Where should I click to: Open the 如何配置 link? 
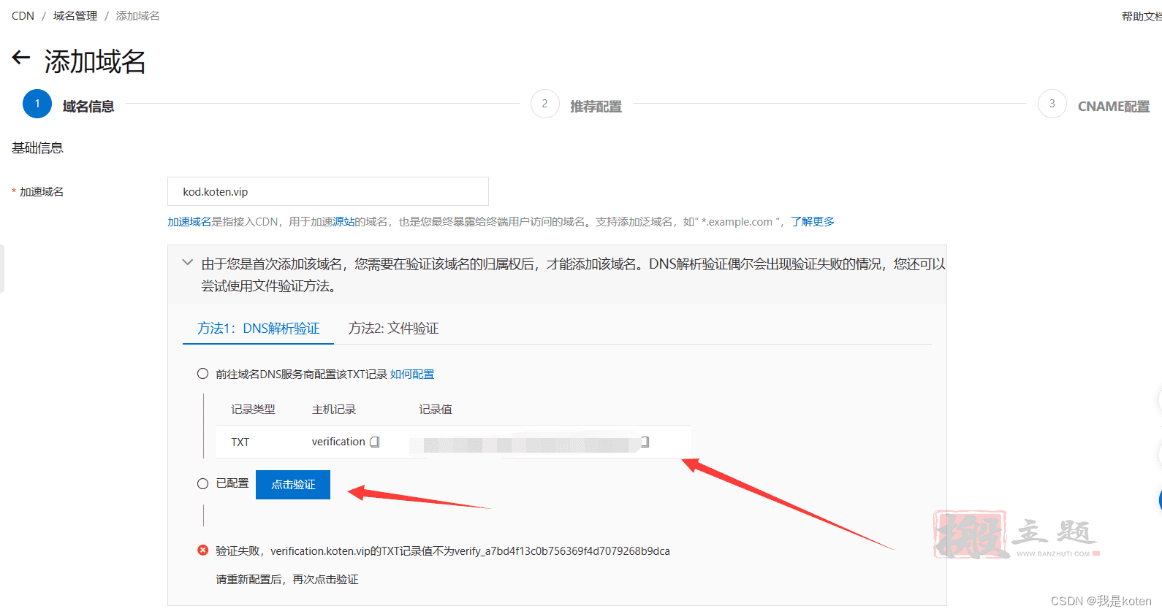coord(412,375)
